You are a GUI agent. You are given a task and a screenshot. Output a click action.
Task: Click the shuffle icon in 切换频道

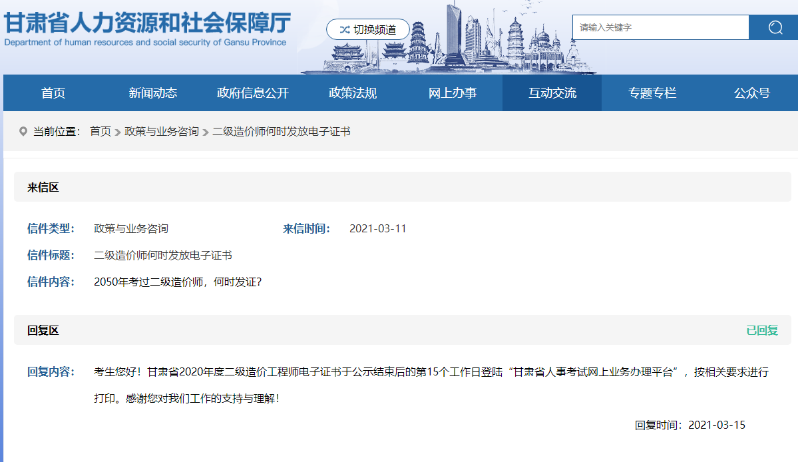click(345, 29)
